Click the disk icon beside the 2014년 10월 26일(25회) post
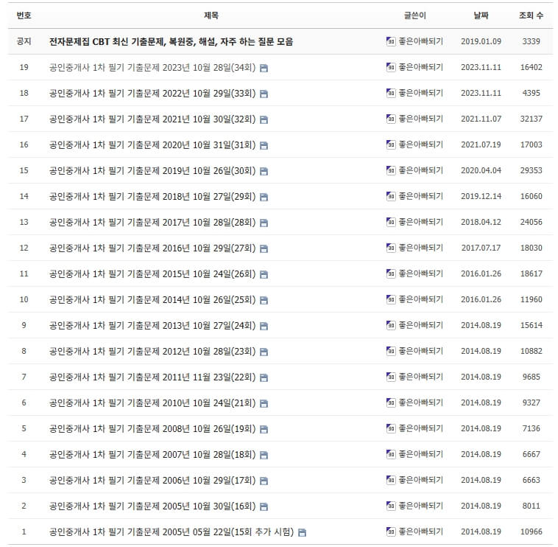The height and width of the screenshot is (547, 558). pos(264,300)
